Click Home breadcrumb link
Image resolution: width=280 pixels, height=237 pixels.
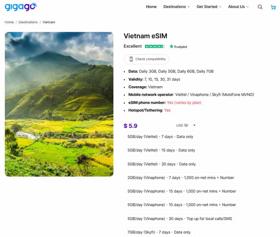[9, 22]
